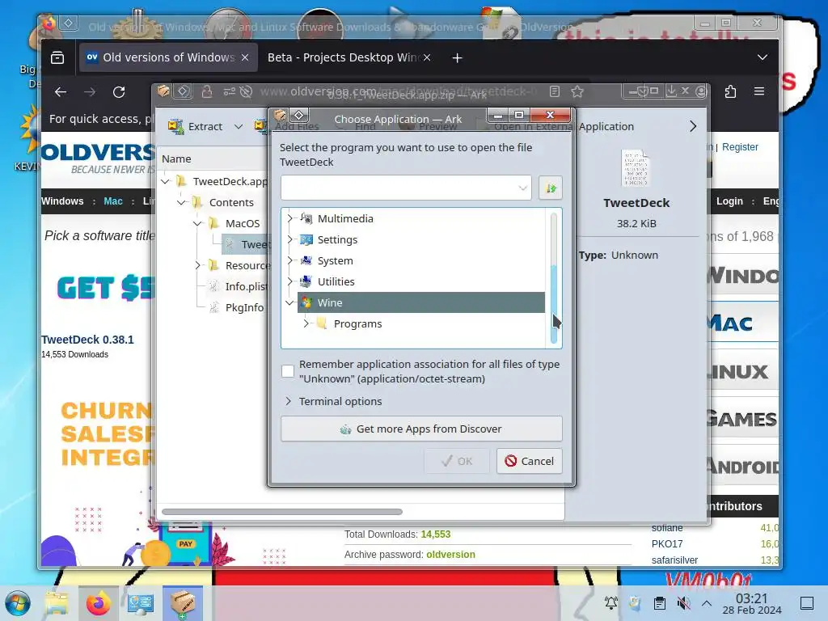The height and width of the screenshot is (621, 828).
Task: Click the Games category banner
Action: coord(742,420)
